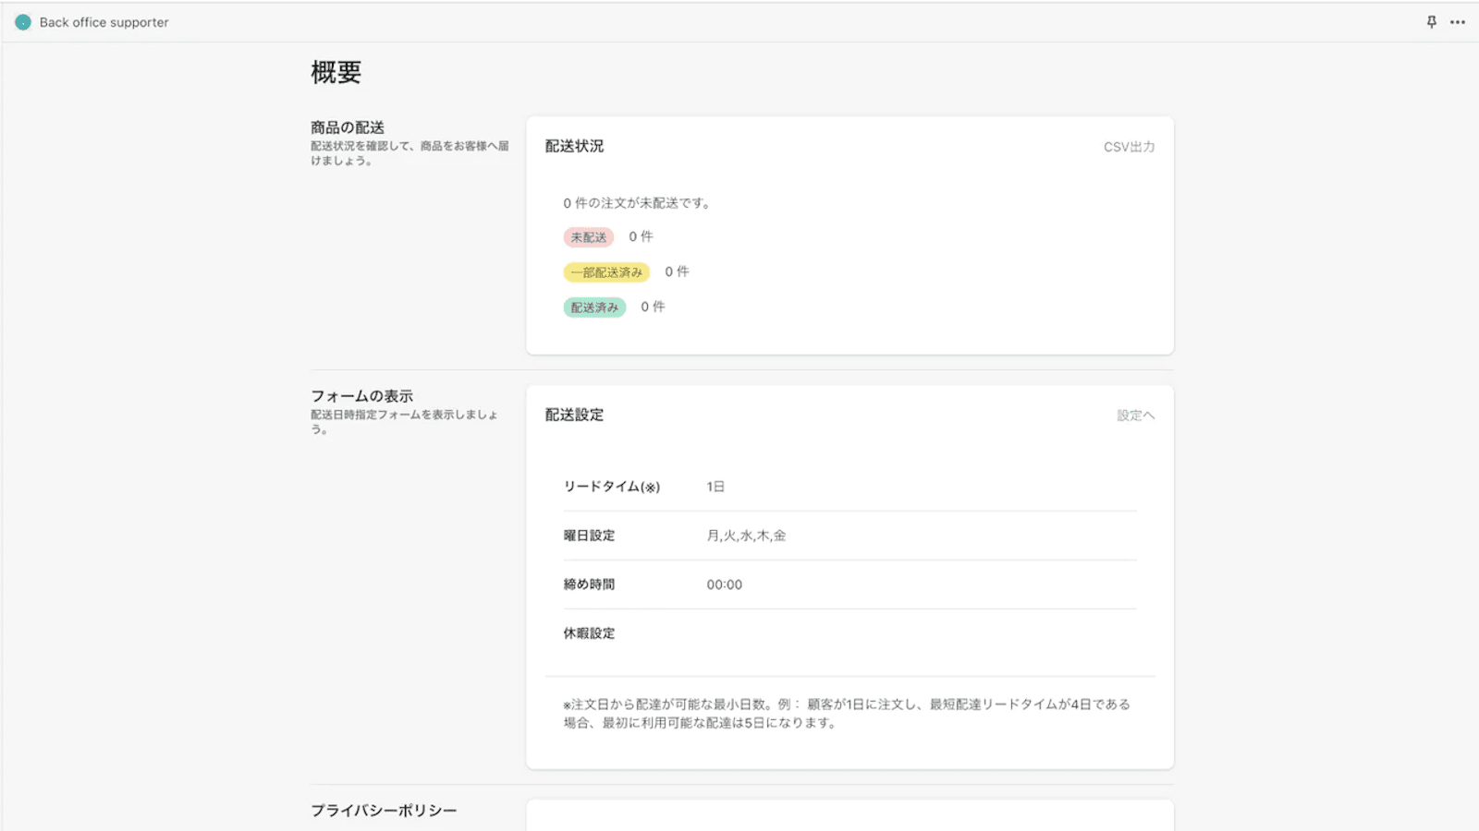Click the CSV出力 export link
Image resolution: width=1479 pixels, height=831 pixels.
coord(1128,145)
